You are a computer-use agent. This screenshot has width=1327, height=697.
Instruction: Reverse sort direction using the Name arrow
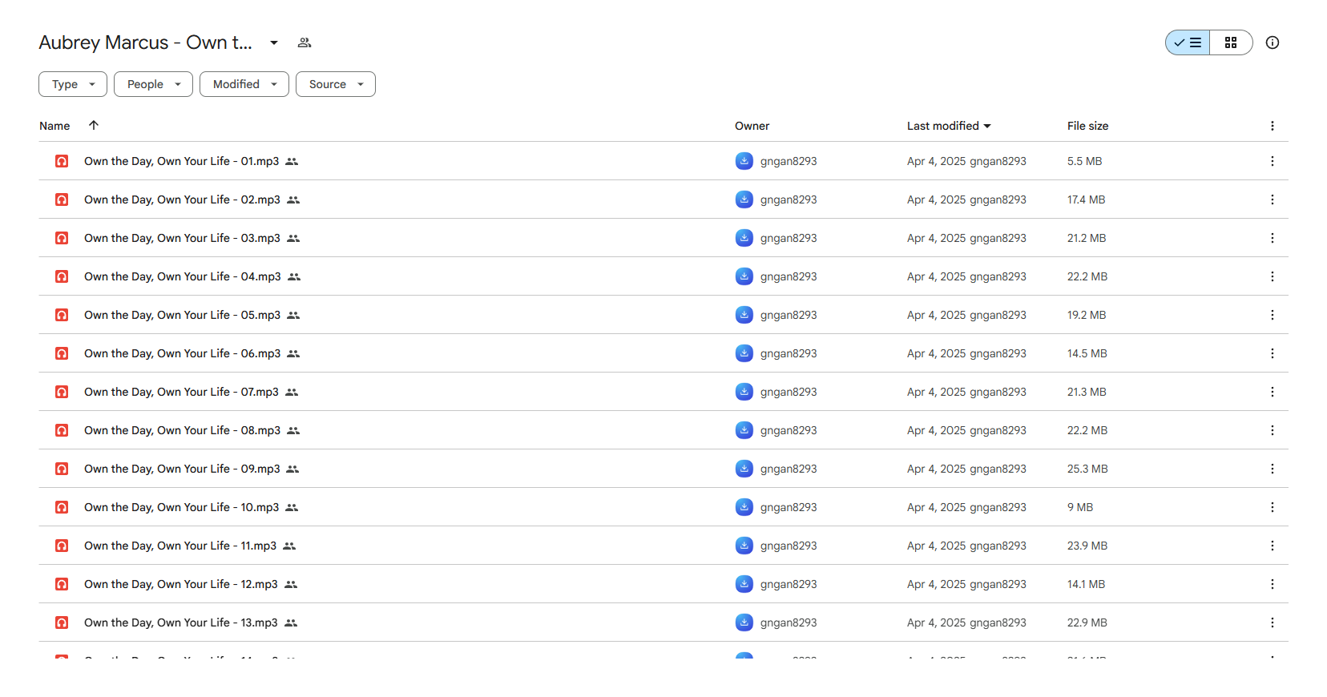[94, 125]
